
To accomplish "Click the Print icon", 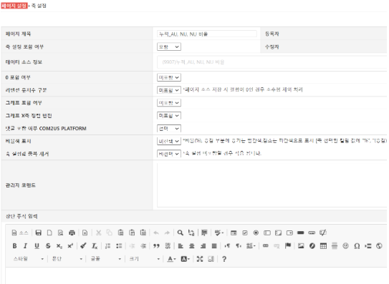I will [x=72, y=232].
